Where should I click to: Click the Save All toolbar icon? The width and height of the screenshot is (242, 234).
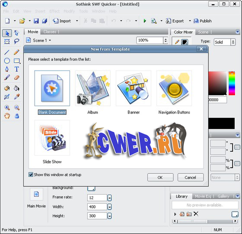pos(45,21)
